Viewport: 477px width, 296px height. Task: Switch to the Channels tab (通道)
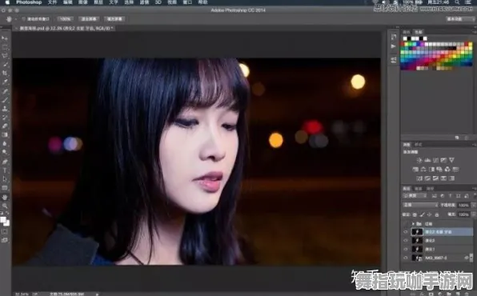point(419,189)
